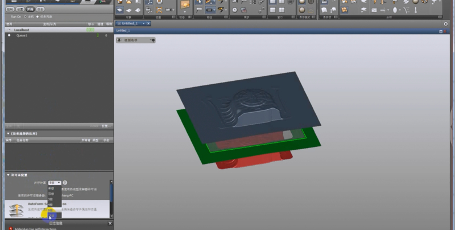Open the Untitled_1 tab dropdown arrow

click(143, 23)
